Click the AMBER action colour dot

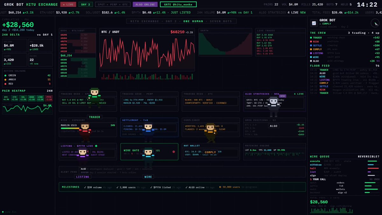point(5,80)
